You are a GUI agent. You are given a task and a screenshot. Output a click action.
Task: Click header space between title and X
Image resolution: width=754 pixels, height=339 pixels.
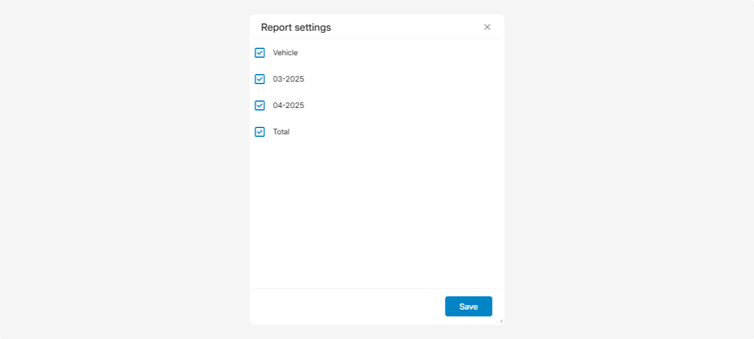click(408, 27)
